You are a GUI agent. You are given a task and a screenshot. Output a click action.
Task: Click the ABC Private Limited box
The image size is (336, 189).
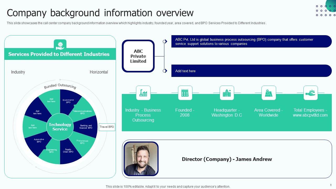pyautogui.click(x=138, y=56)
